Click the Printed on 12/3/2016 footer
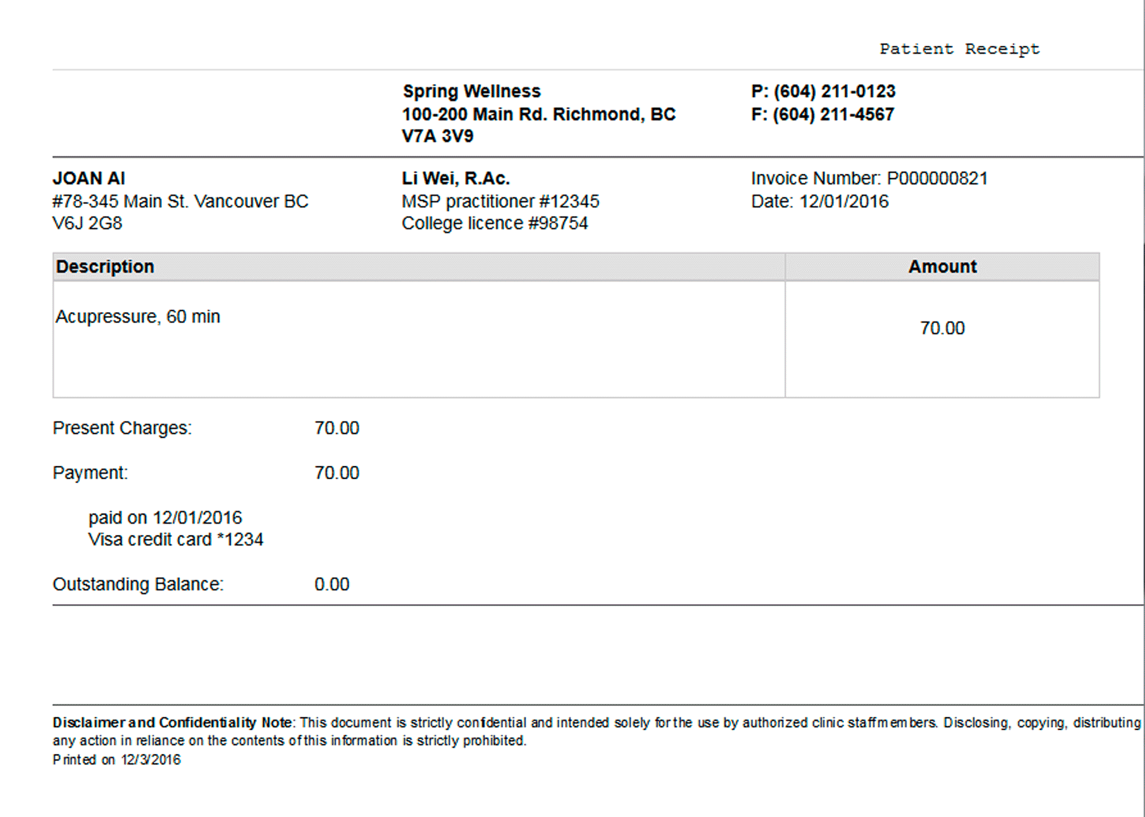The width and height of the screenshot is (1145, 817). (x=117, y=760)
